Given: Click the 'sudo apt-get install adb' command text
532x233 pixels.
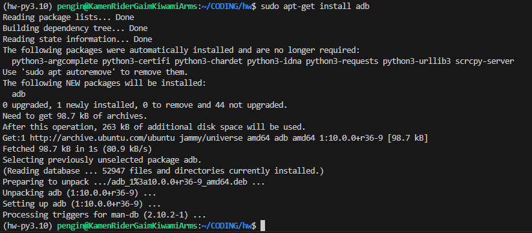Looking at the screenshot, I should click(x=315, y=6).
